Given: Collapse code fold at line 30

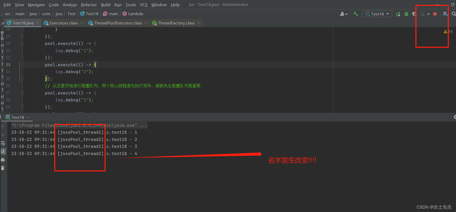Looking at the screenshot, I should pos(22,44).
